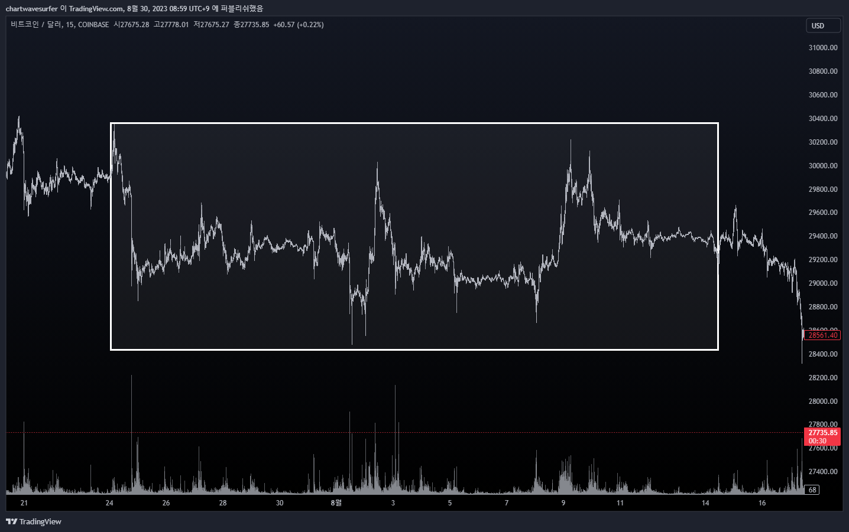Click the open value 시27675.28
Viewport: 849px width, 532px height.
(x=131, y=24)
